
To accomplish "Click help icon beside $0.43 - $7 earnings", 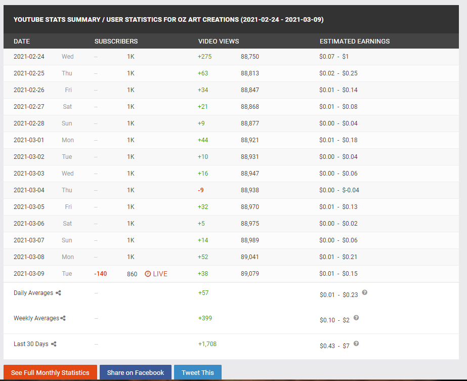I will tap(356, 344).
